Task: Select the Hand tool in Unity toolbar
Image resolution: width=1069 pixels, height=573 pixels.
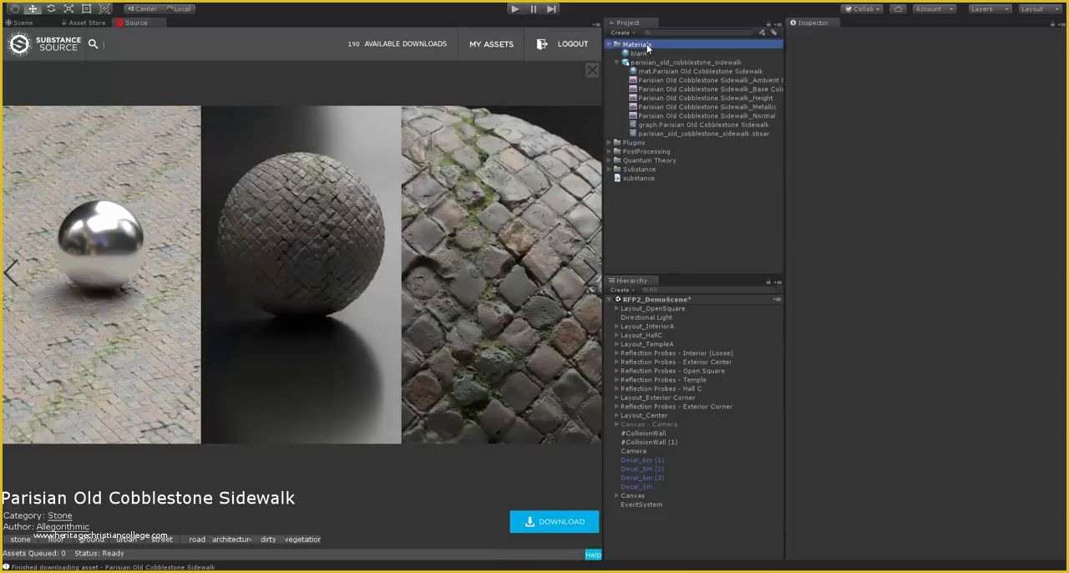Action: coord(14,8)
